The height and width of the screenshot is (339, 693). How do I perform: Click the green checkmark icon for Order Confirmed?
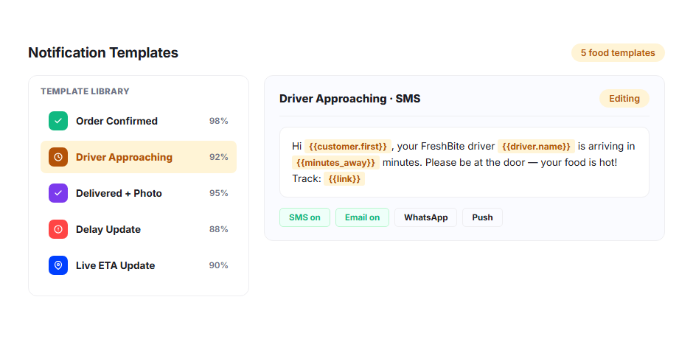[58, 121]
